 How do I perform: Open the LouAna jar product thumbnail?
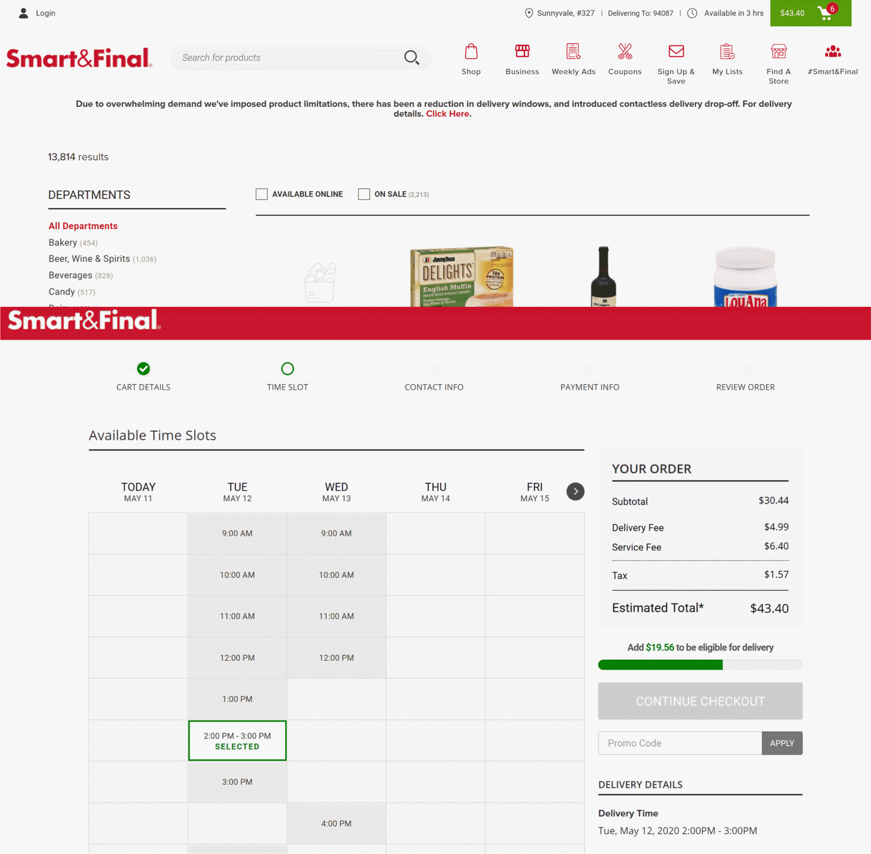745,277
